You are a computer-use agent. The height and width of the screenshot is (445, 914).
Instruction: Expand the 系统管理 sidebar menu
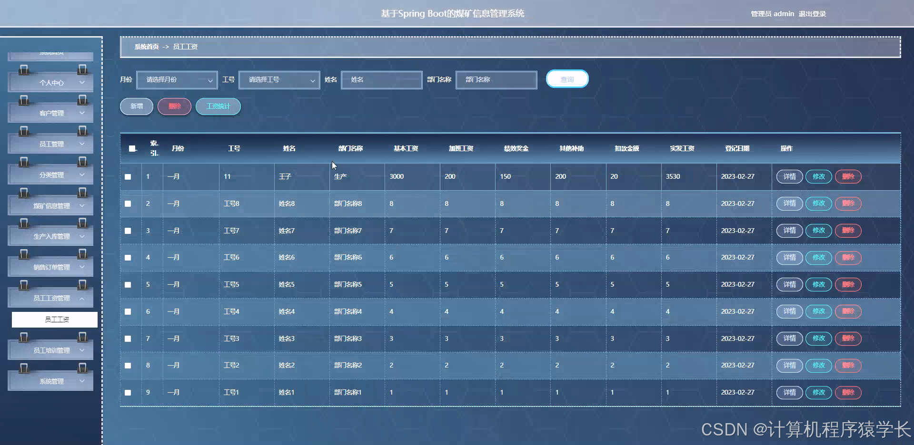(50, 381)
